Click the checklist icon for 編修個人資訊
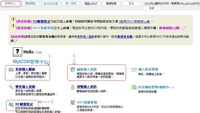This screenshot has height=113, width=200. [72, 69]
